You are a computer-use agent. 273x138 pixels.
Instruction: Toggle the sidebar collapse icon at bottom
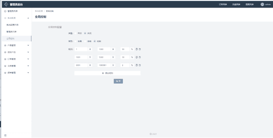click(x=5, y=135)
